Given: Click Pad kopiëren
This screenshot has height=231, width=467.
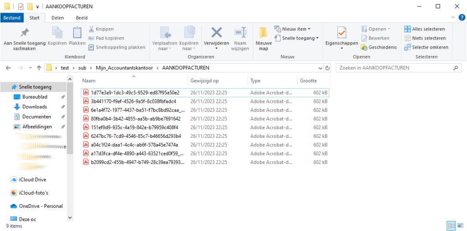Looking at the screenshot, I should 106,38.
